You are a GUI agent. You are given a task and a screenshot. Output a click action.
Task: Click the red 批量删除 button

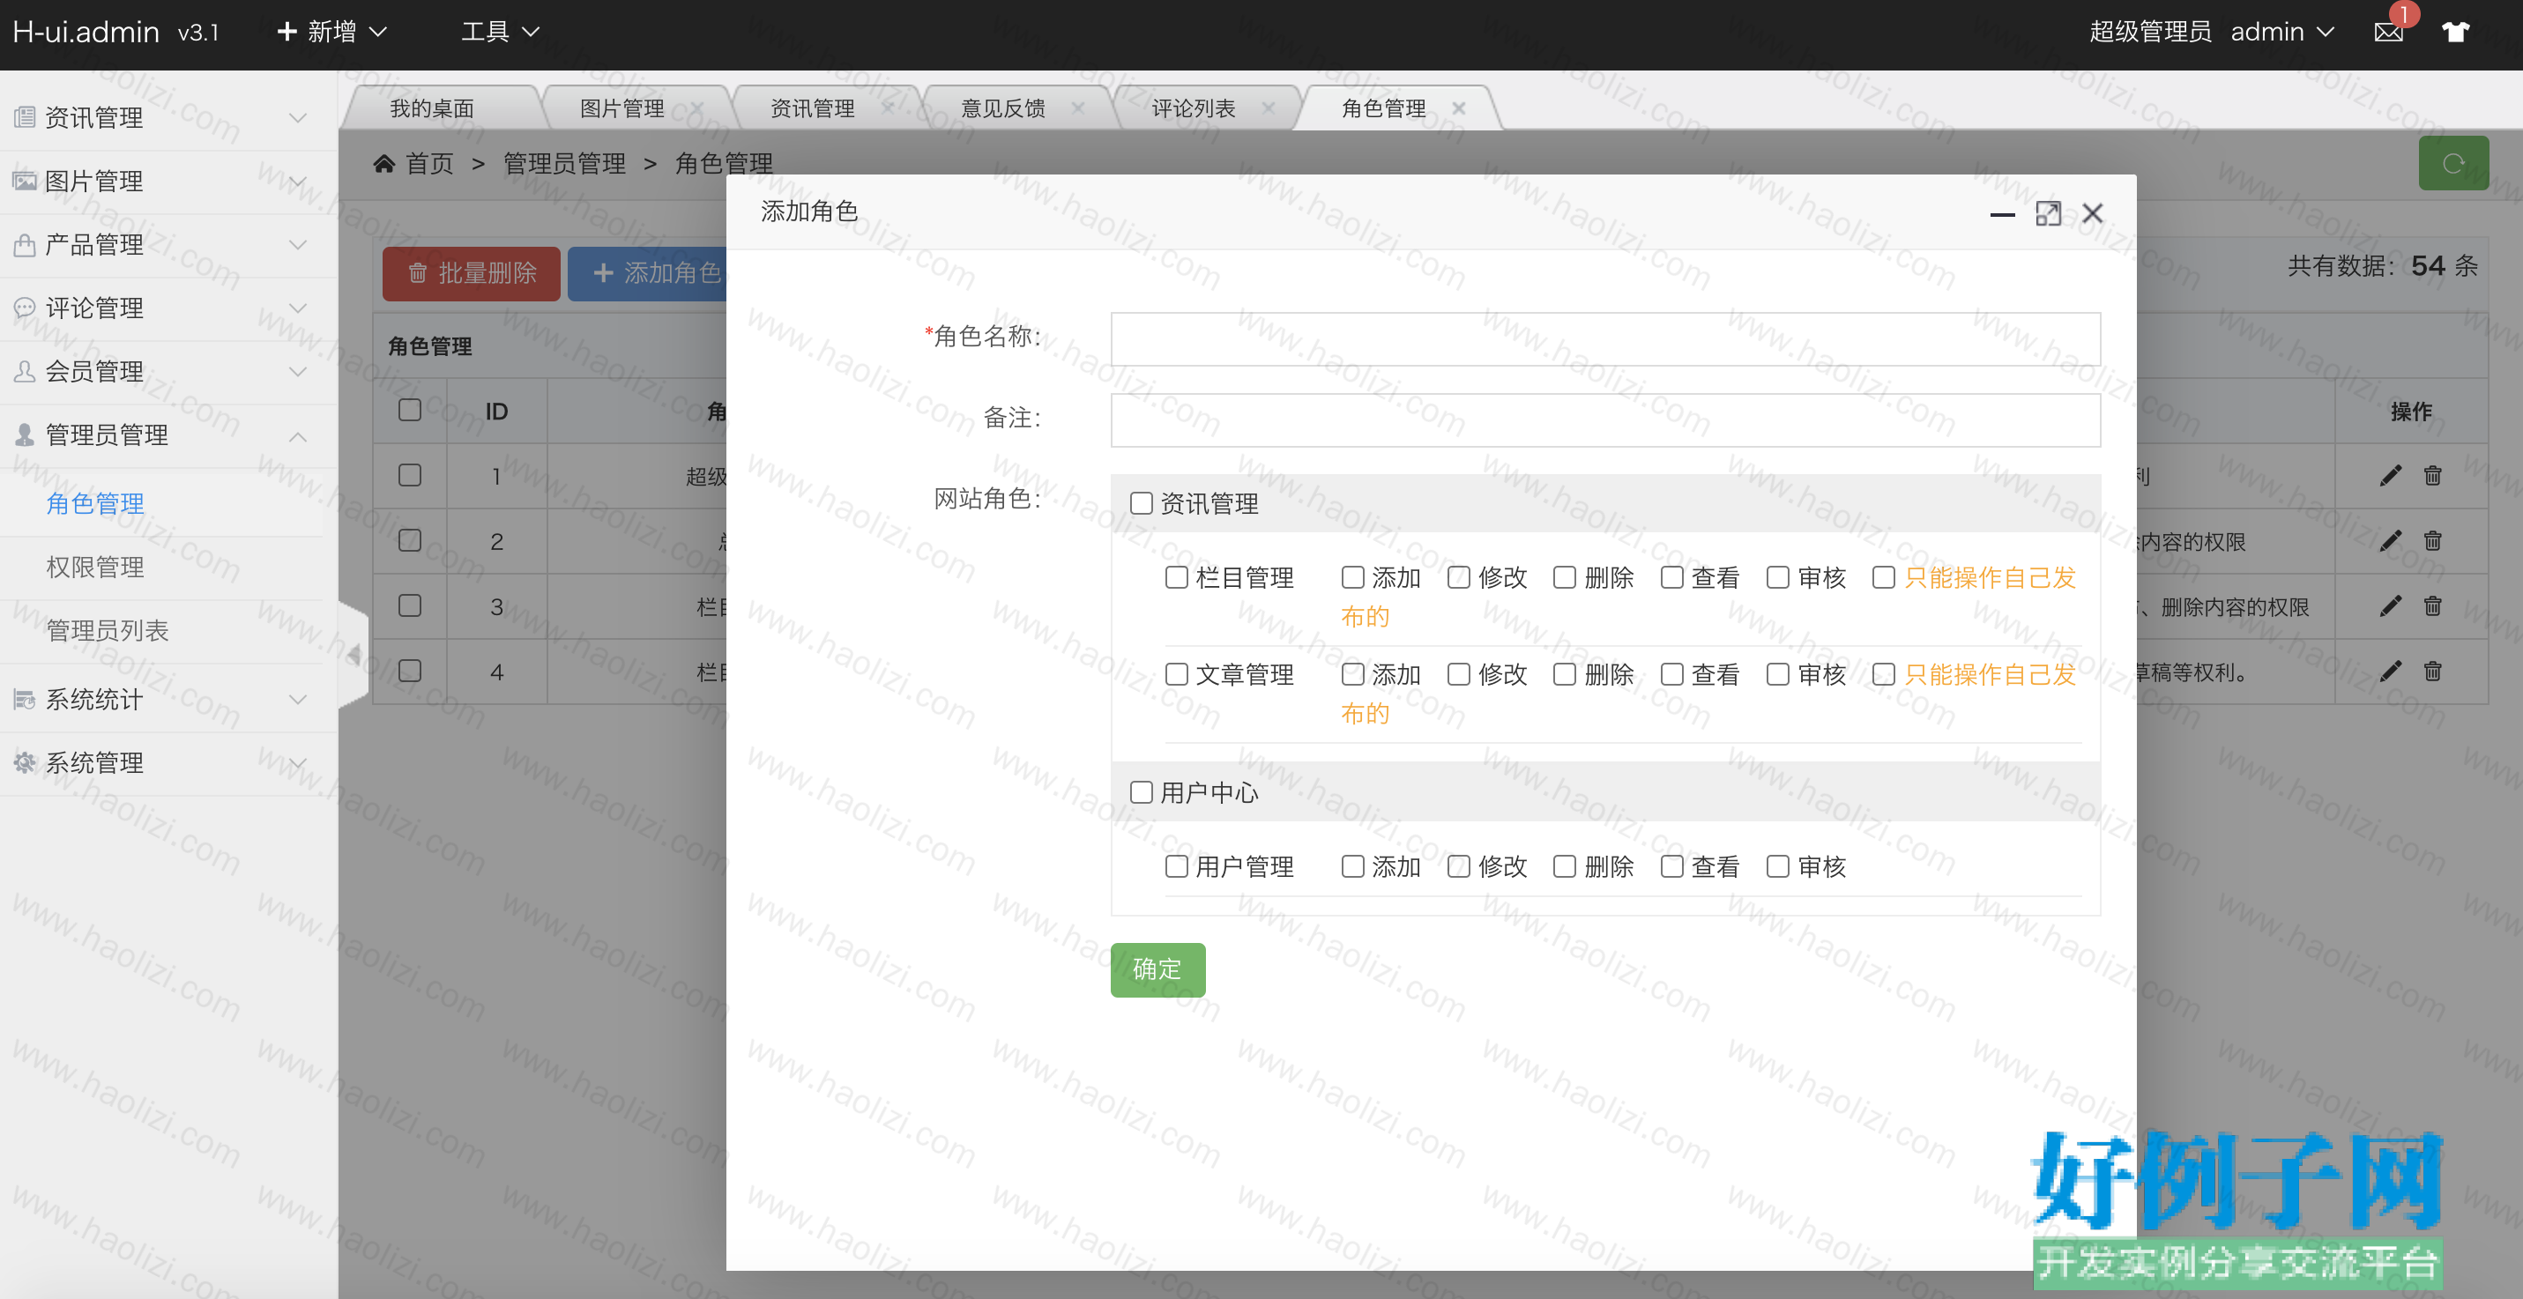point(471,273)
